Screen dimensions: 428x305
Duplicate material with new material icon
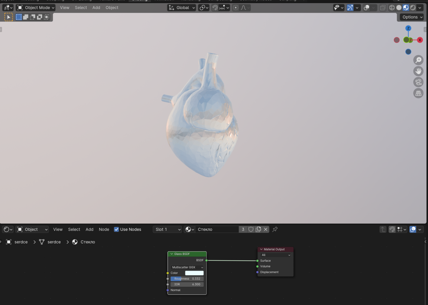click(x=258, y=229)
